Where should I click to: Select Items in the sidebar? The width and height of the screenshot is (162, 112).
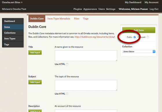(x=13, y=27)
